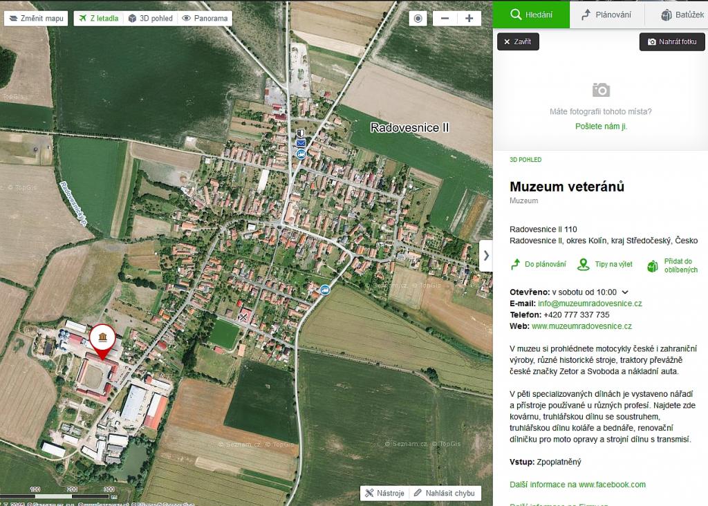The image size is (708, 506).
Task: Click the Pošlete nám ji photo link
Action: [599, 126]
